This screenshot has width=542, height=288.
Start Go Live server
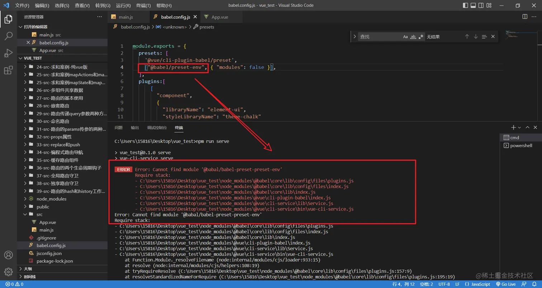[506, 284]
